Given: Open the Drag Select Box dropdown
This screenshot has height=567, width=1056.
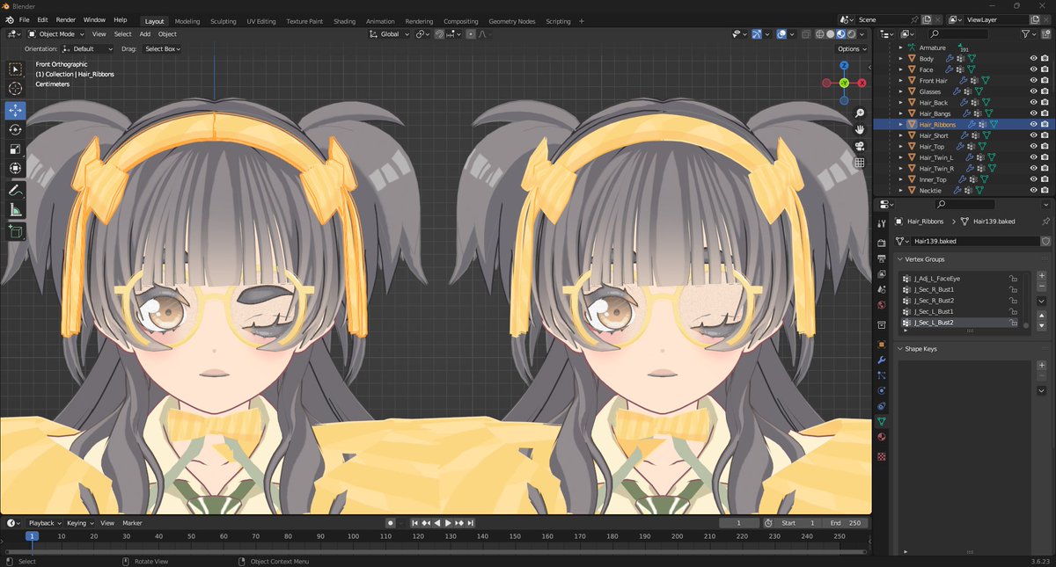Looking at the screenshot, I should click(x=162, y=49).
